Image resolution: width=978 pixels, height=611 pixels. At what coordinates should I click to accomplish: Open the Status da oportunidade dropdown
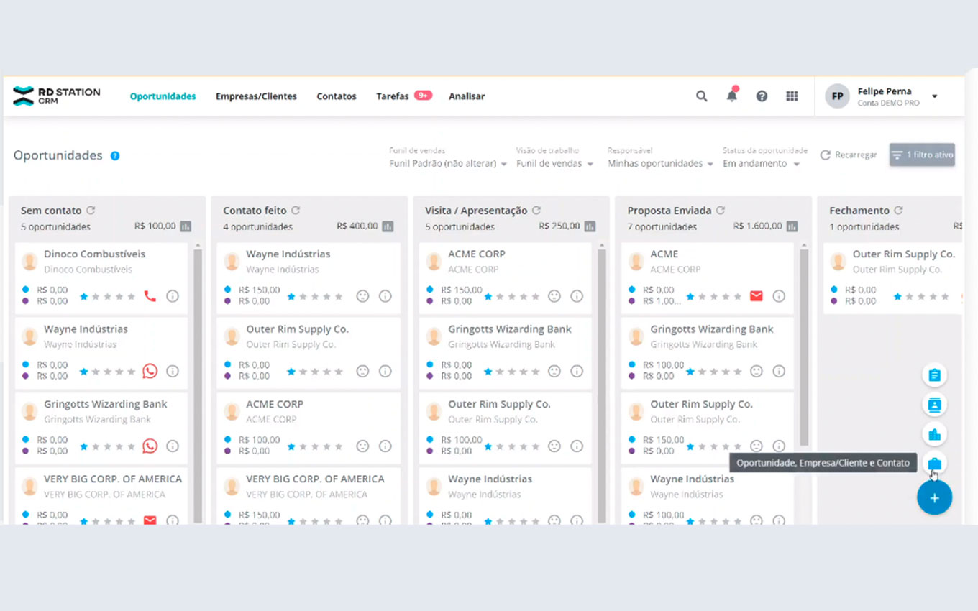click(761, 164)
